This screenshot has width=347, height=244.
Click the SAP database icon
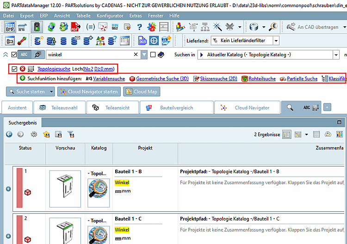coord(166,41)
